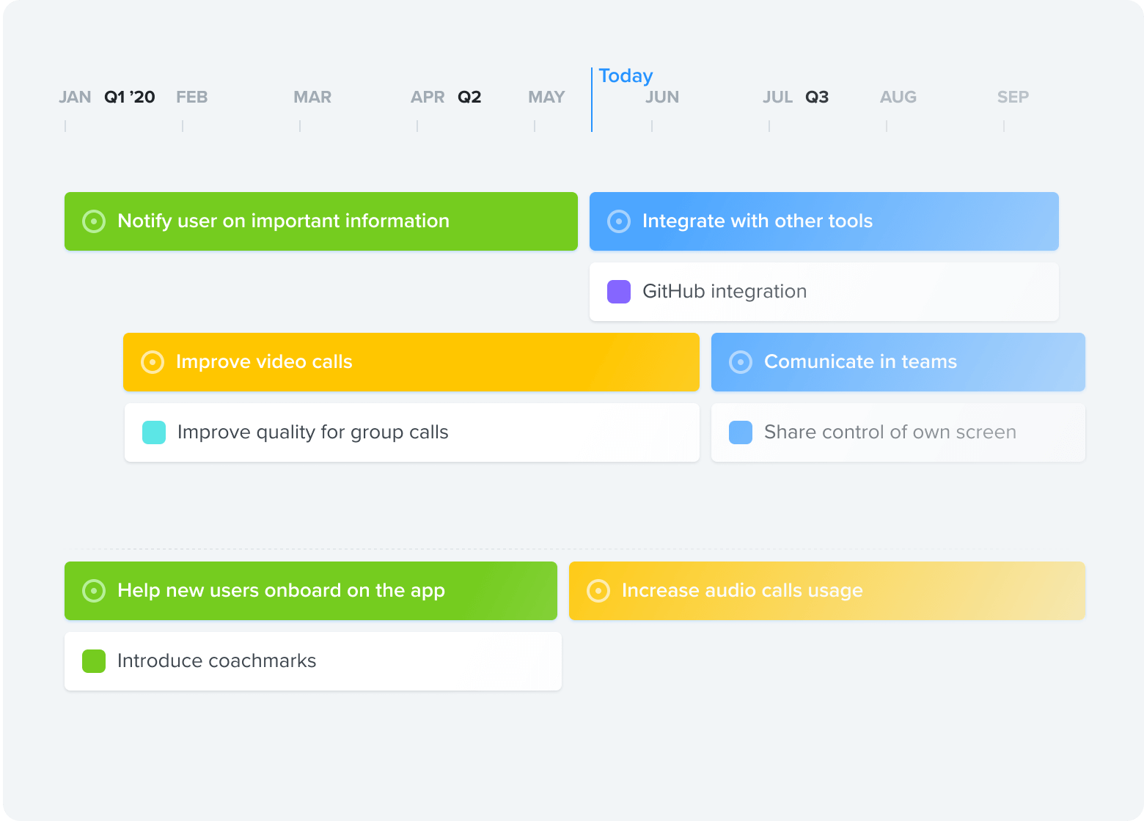
Task: Click cyan square on Improve quality for group calls
Action: [x=154, y=432]
